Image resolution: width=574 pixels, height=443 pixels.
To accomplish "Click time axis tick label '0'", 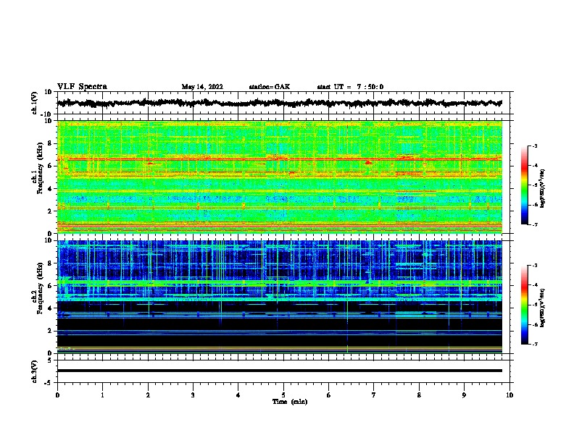I will tap(57, 395).
